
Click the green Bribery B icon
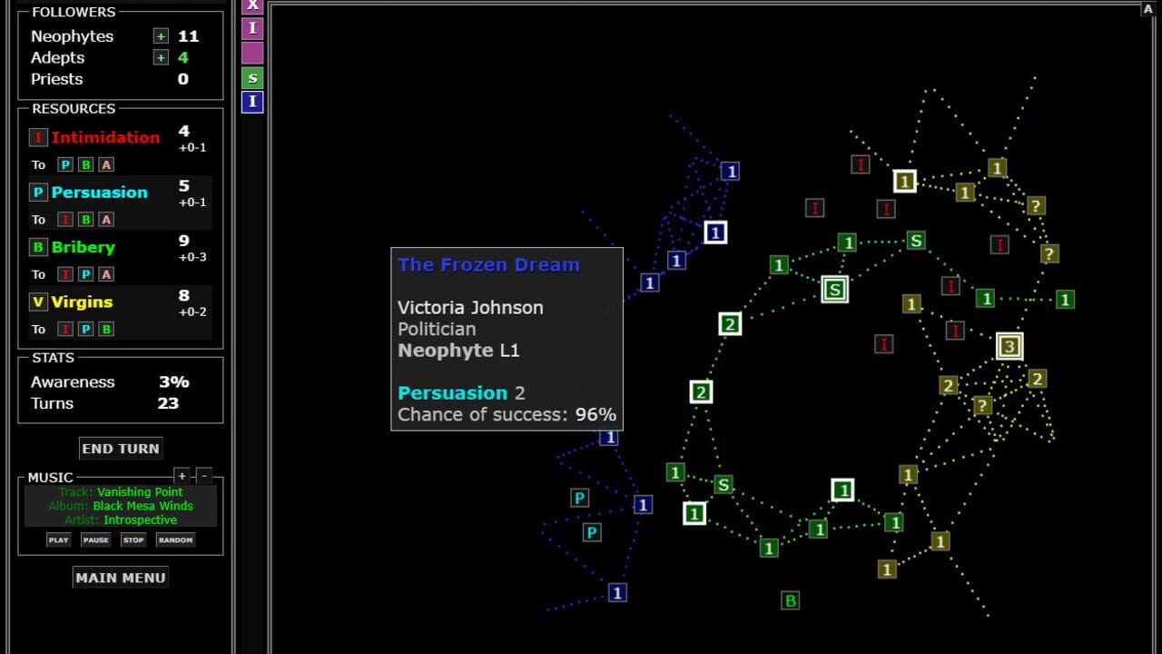(38, 246)
